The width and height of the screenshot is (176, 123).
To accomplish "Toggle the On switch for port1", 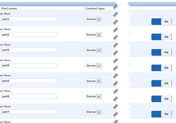I will coord(162,21).
